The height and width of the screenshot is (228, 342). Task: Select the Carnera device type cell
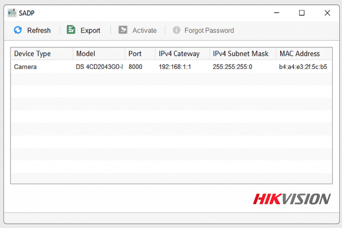pos(26,67)
